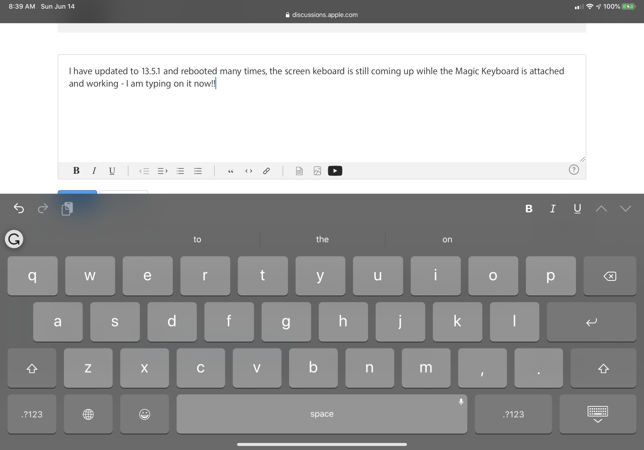Image resolution: width=644 pixels, height=450 pixels.
Task: Embed a YouTube video with the video icon
Action: [335, 171]
